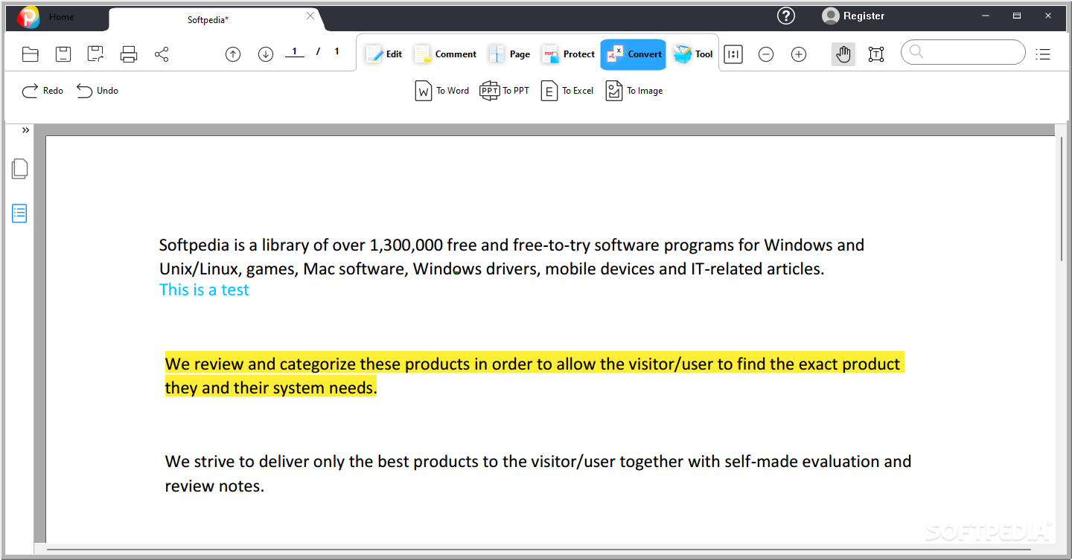Viewport: 1072px width, 560px height.
Task: Expand the left sidebar with double chevron
Action: [x=25, y=130]
